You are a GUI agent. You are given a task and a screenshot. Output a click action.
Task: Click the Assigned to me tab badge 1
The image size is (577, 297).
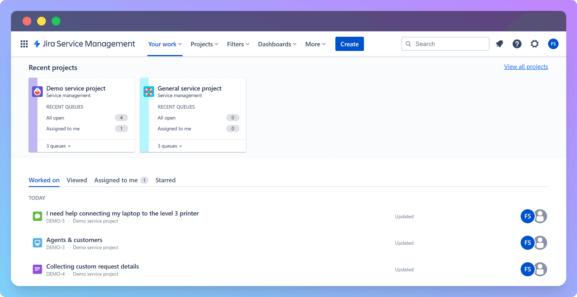click(x=144, y=181)
